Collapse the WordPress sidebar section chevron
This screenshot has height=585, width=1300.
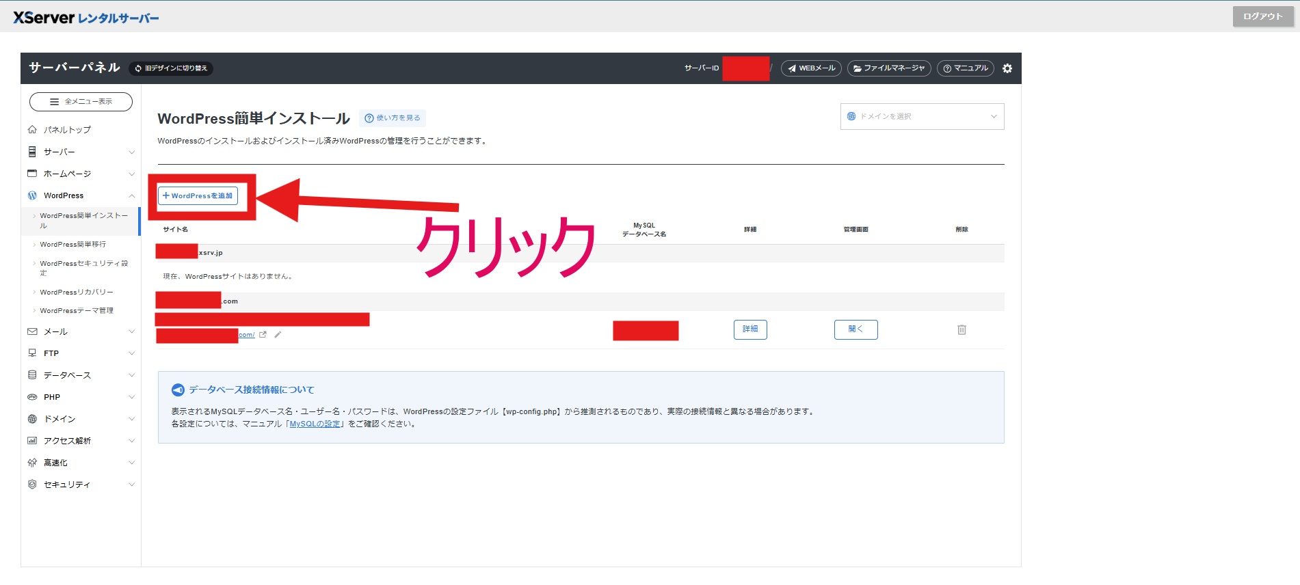coord(132,195)
